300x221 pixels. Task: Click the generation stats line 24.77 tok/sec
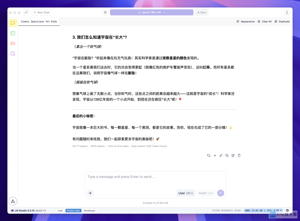click(x=119, y=146)
